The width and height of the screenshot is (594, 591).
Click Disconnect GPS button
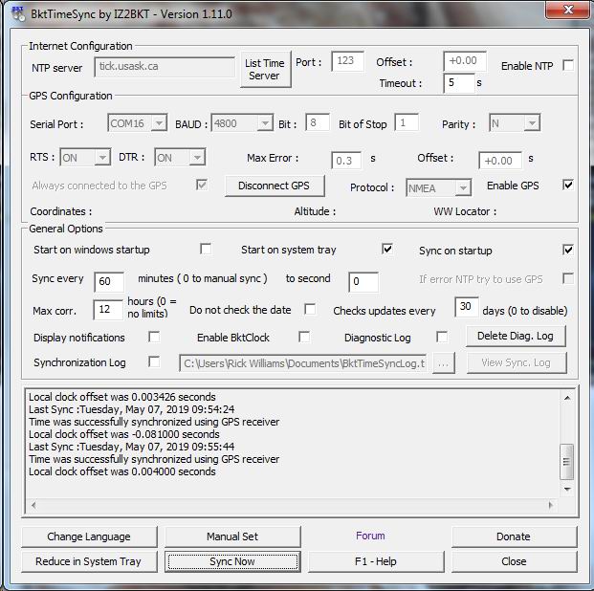point(275,186)
